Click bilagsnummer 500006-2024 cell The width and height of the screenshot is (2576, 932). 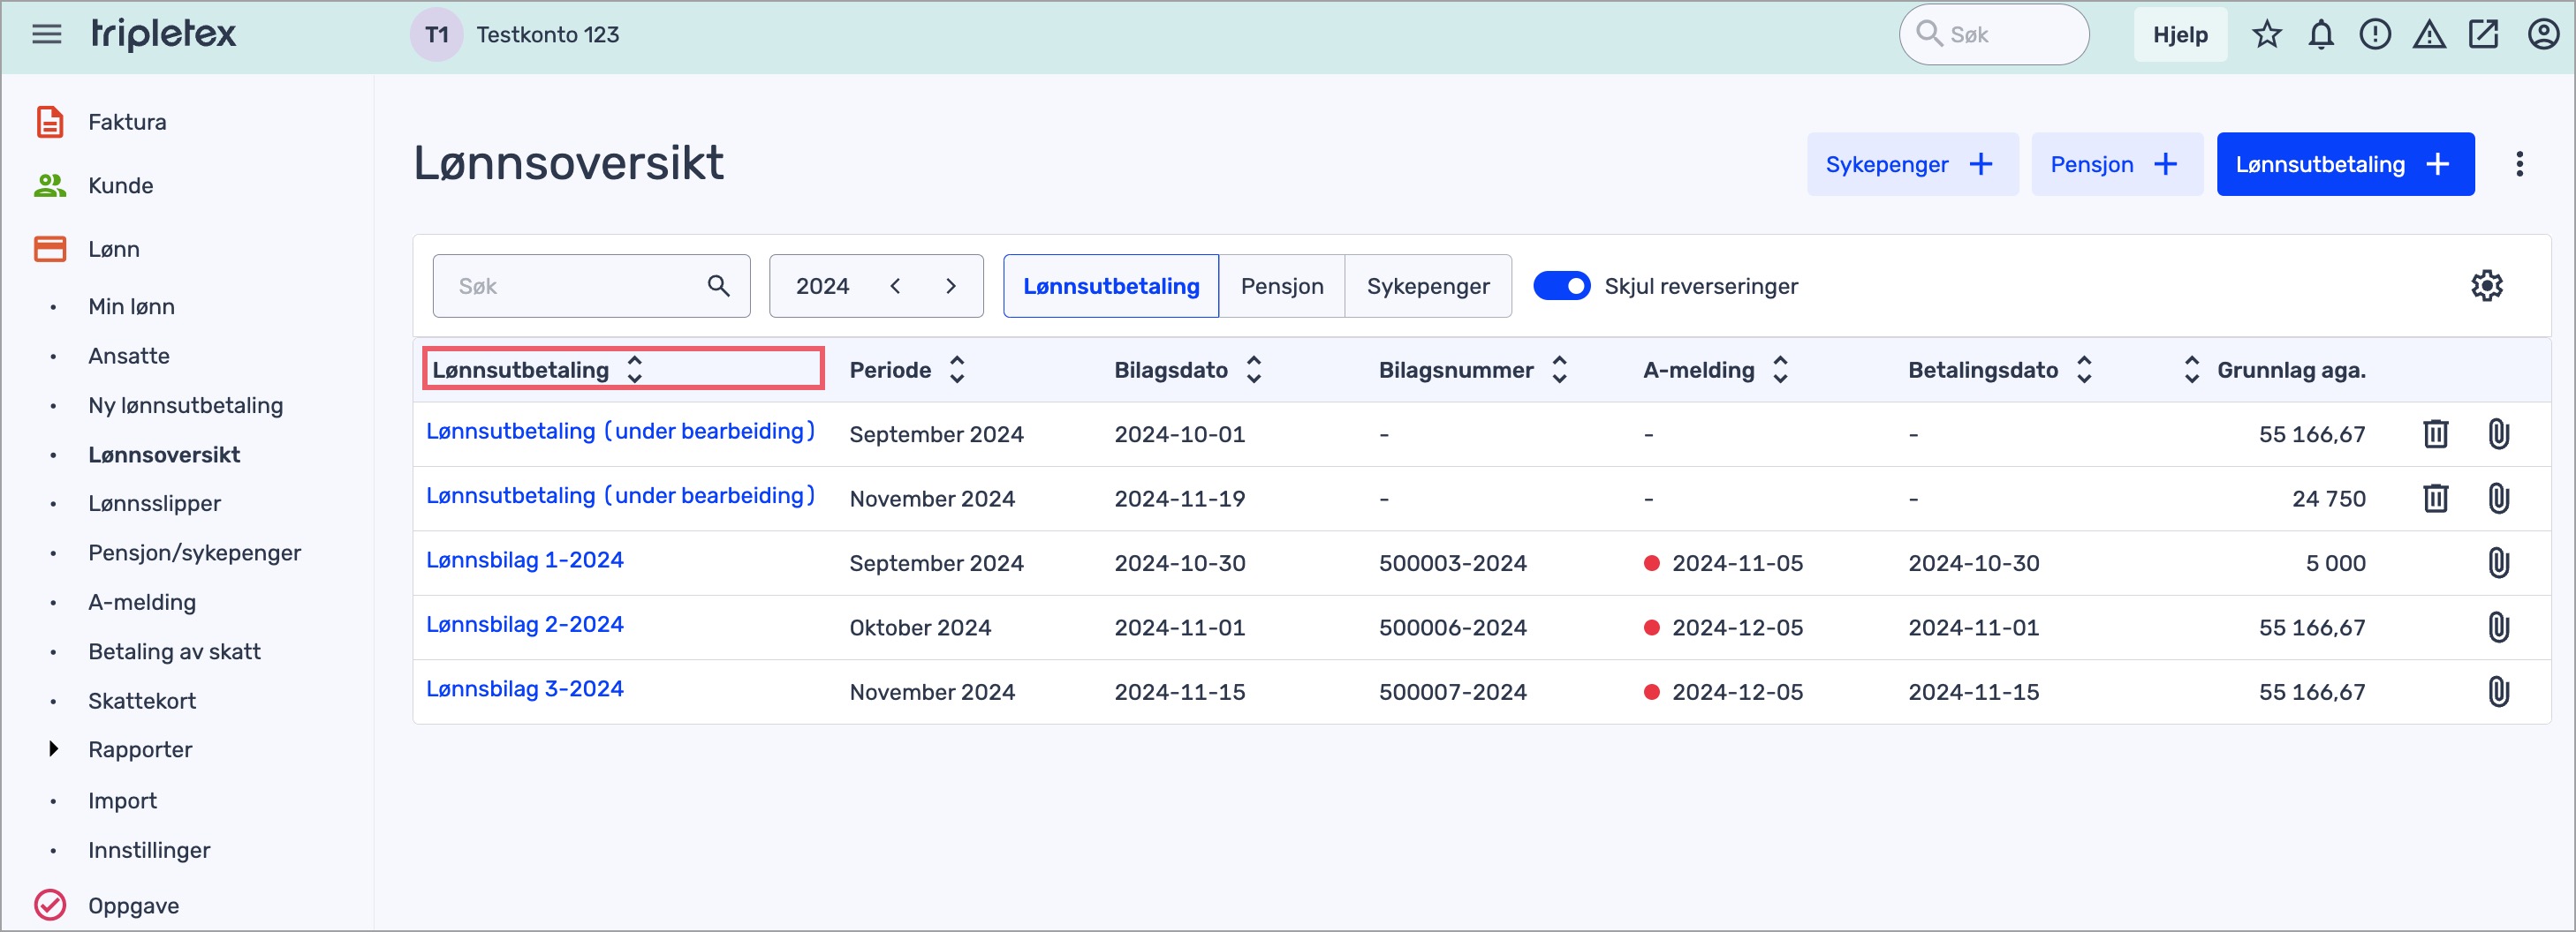click(x=1452, y=628)
